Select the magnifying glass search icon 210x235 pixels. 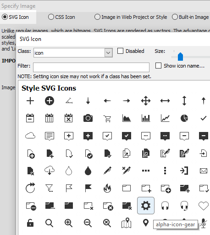(x=49, y=223)
